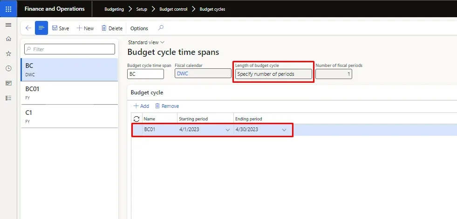
Task: Open the DWC fiscal calendar link
Action: click(183, 74)
